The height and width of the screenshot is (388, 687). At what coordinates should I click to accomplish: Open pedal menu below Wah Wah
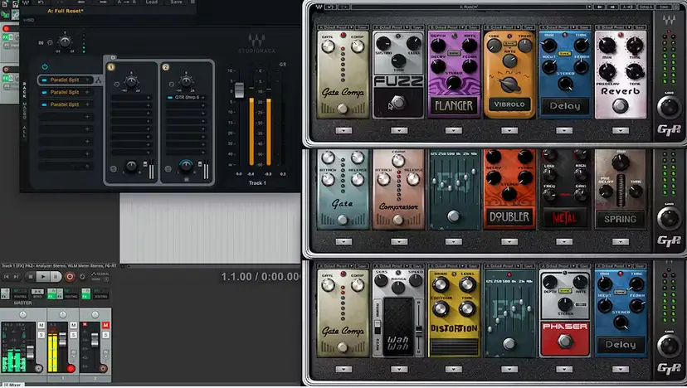(x=399, y=369)
